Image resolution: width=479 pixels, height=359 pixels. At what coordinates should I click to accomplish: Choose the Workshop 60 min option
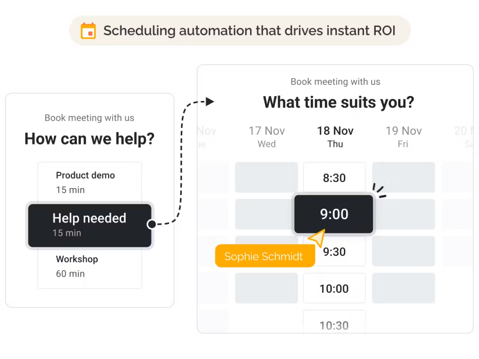tap(89, 267)
